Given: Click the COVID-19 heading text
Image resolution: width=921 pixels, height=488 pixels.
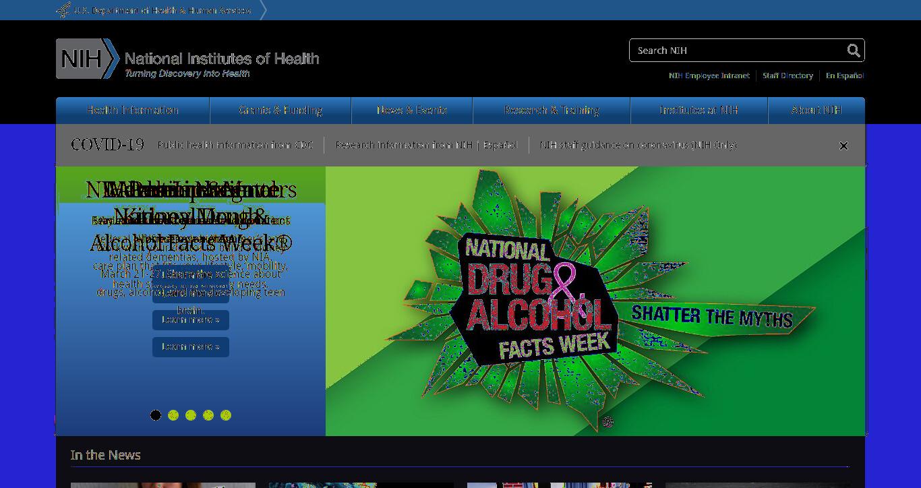Looking at the screenshot, I should click(107, 145).
